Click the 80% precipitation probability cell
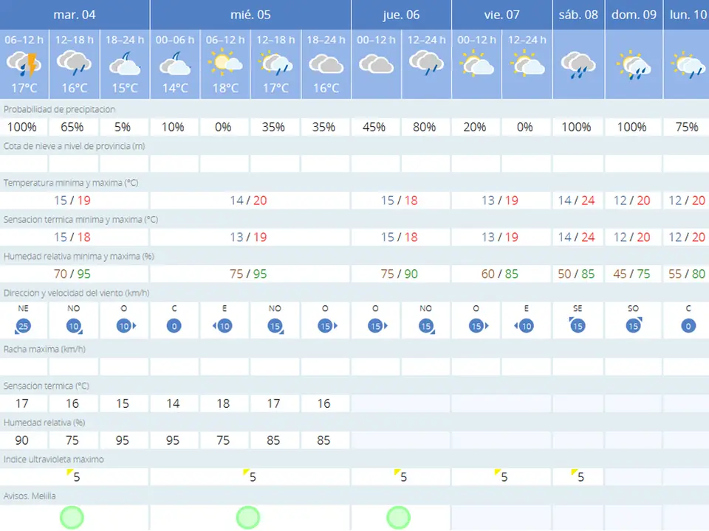Image resolution: width=709 pixels, height=531 pixels. (x=424, y=128)
